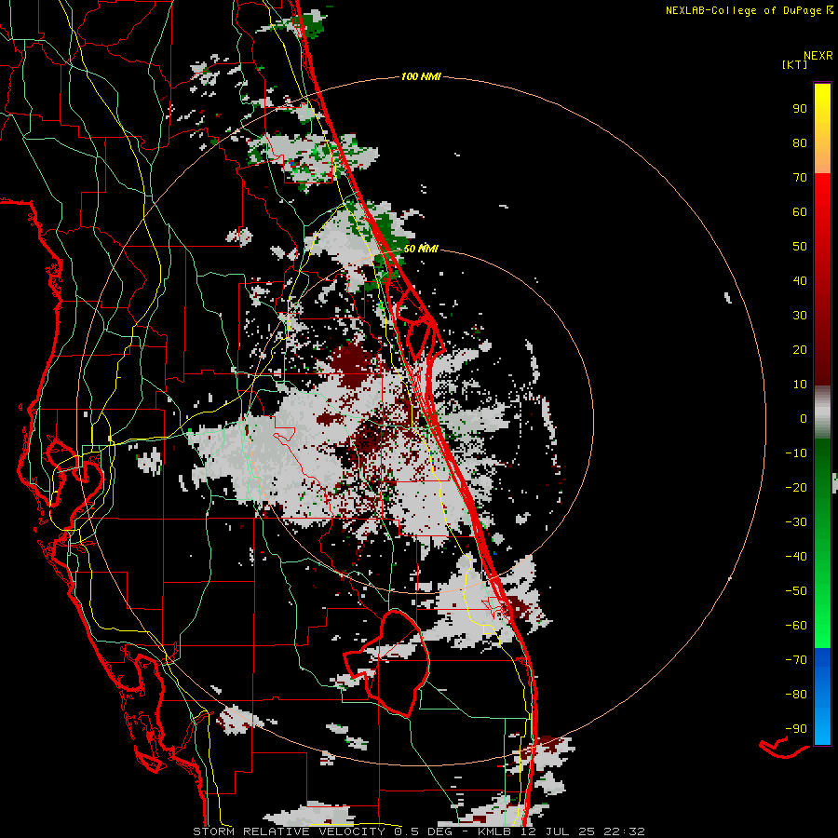The height and width of the screenshot is (838, 838).
Task: Click the 50 NMI range ring label
Action: click(421, 249)
